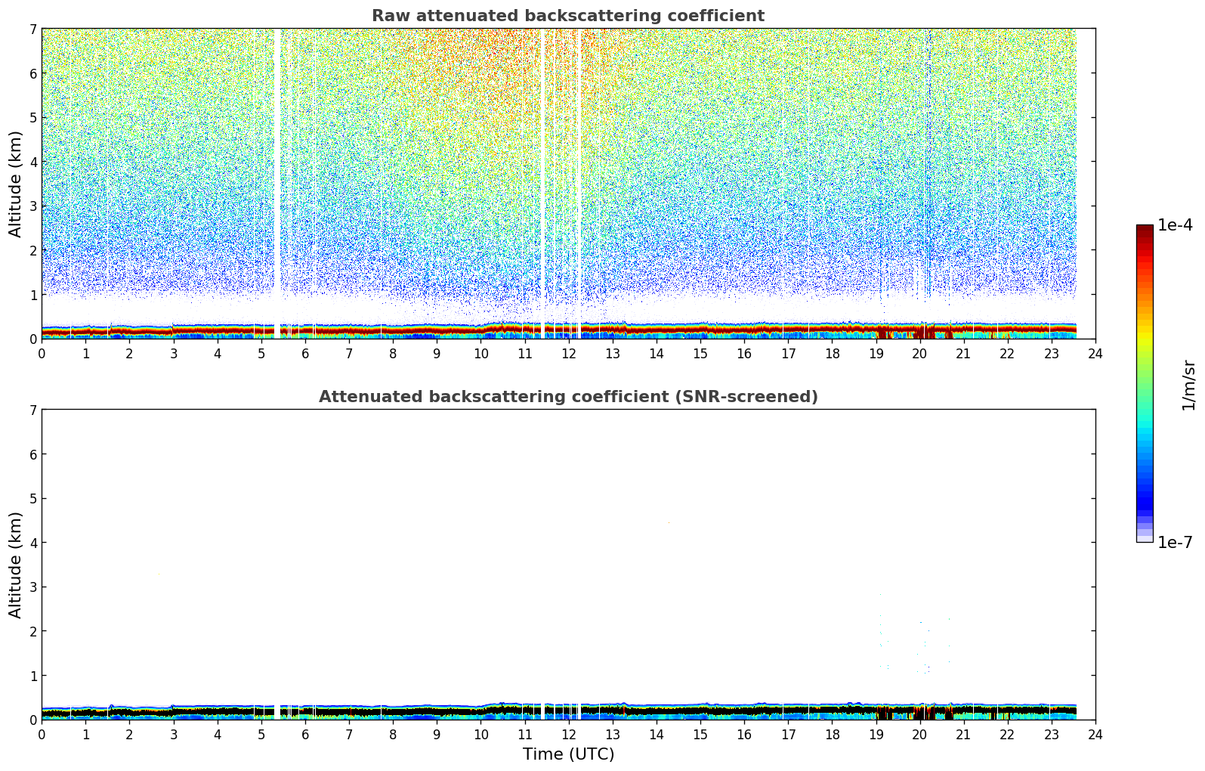Image resolution: width=1205 pixels, height=771 pixels.
Task: Click the bottom plot's 'Altitude (km)' label
Action: [x=16, y=565]
